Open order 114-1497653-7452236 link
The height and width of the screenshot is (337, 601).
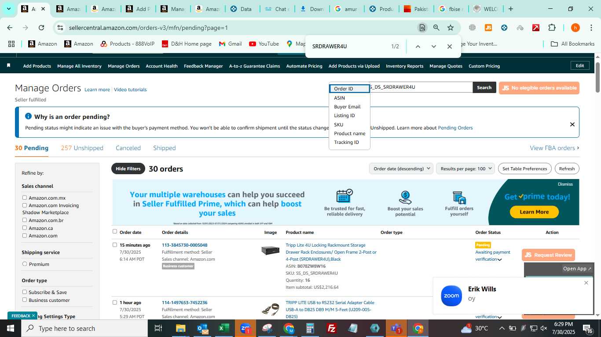[184, 302]
